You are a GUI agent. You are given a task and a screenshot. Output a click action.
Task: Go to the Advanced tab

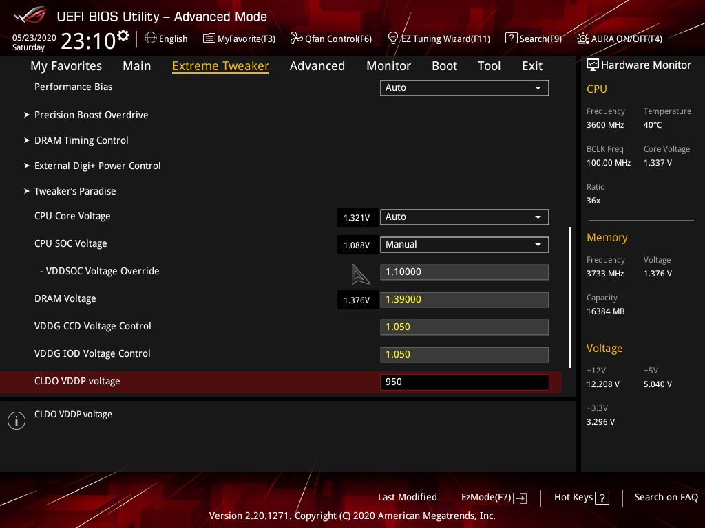[x=317, y=66]
